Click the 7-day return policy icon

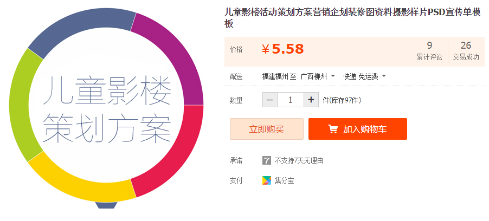point(267,160)
